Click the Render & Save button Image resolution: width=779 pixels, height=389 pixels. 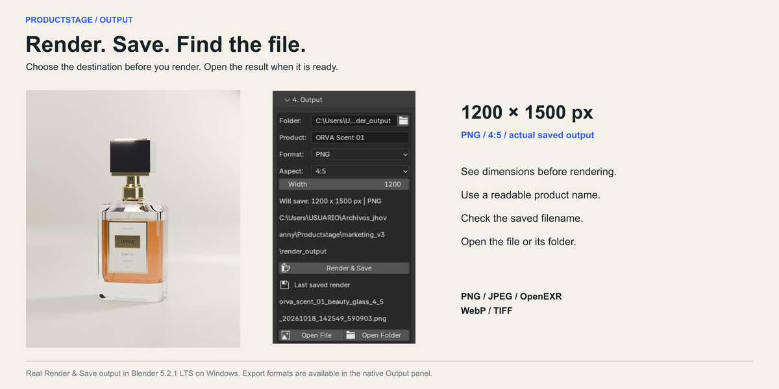[344, 268]
